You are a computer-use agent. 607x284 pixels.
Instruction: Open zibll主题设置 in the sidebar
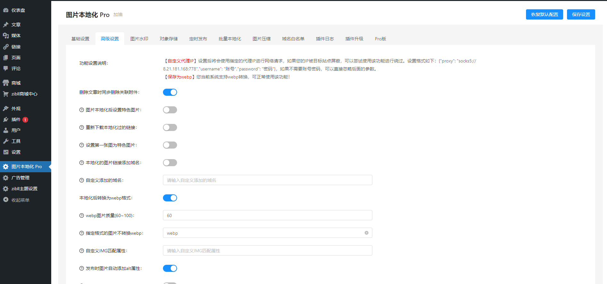(x=26, y=189)
